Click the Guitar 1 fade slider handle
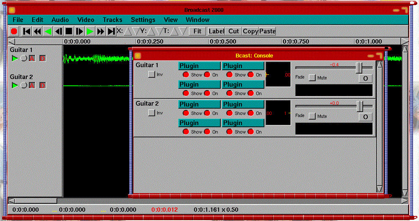 (359, 68)
